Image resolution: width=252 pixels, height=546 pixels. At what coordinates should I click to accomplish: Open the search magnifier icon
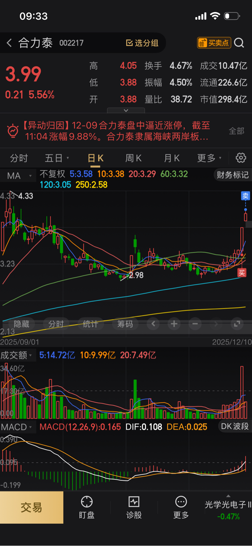click(239, 43)
